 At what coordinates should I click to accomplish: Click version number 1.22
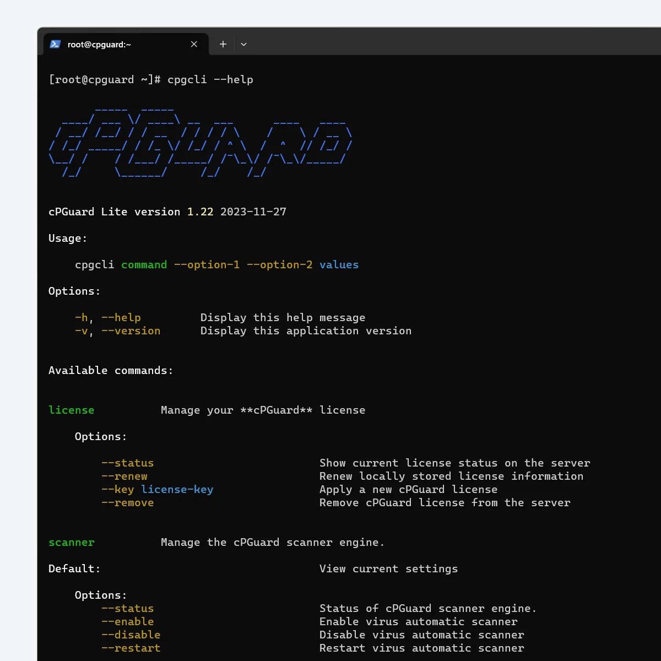coord(200,212)
